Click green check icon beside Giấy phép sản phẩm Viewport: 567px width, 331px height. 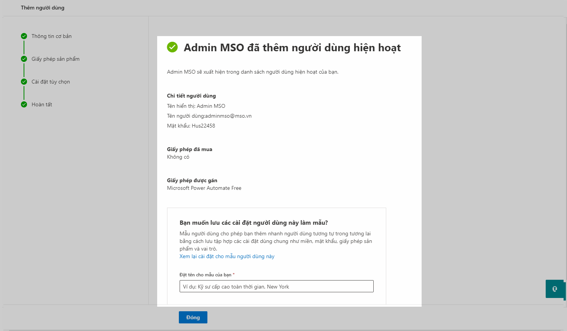click(24, 59)
